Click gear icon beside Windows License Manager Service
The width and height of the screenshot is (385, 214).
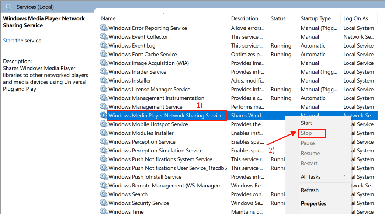[104, 89]
